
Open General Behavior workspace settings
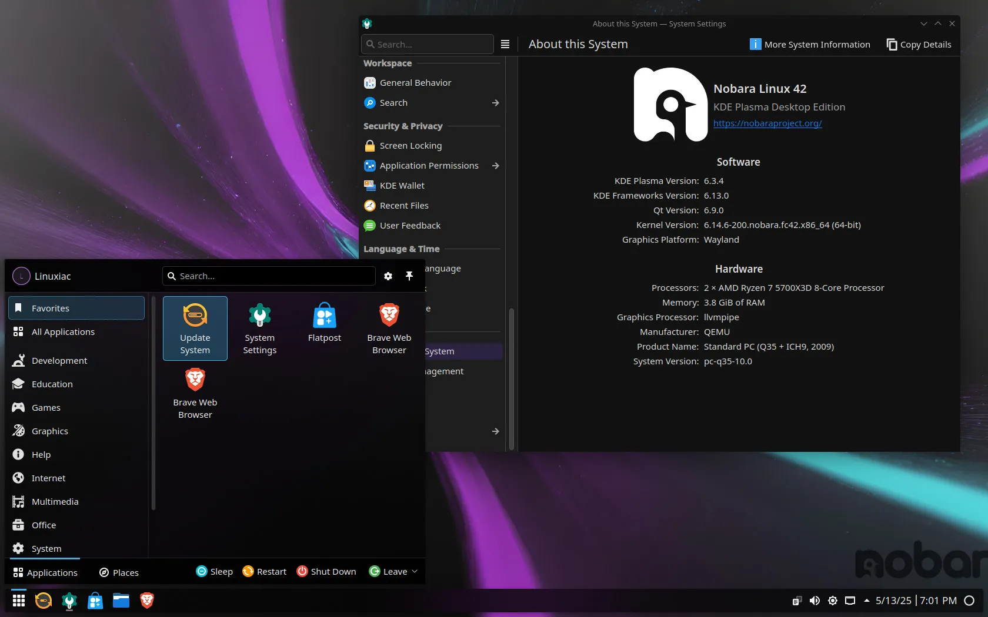tap(415, 82)
